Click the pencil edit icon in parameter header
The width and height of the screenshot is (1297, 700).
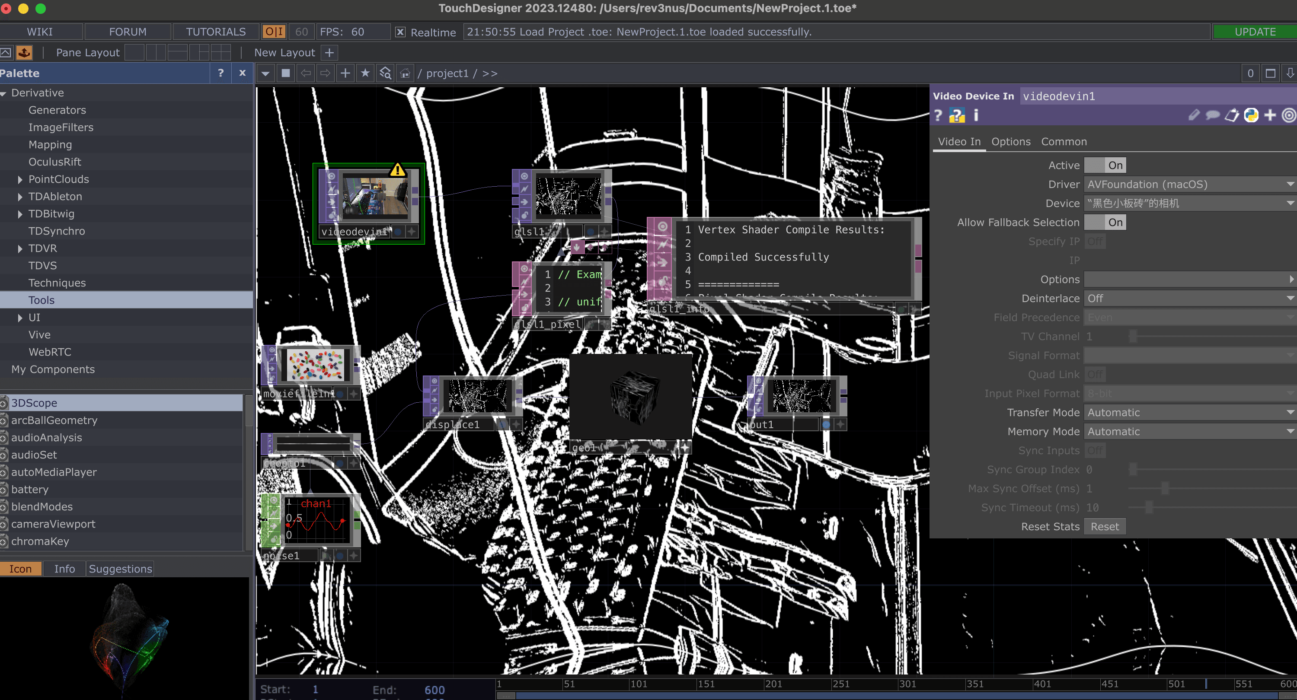(1194, 115)
